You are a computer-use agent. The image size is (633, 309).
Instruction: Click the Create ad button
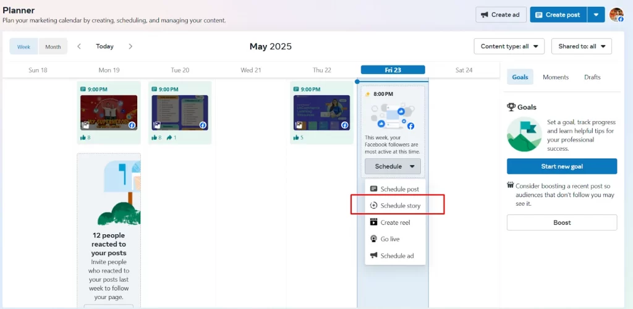pyautogui.click(x=501, y=14)
